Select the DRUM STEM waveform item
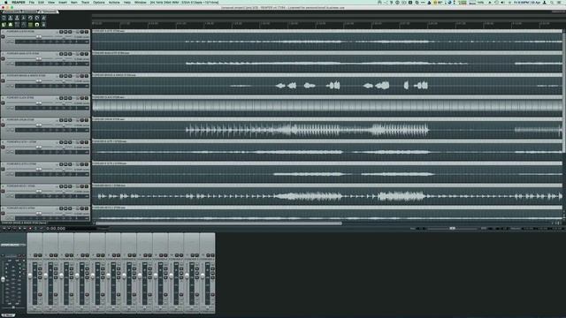The height and width of the screenshot is (318, 566). click(x=327, y=128)
